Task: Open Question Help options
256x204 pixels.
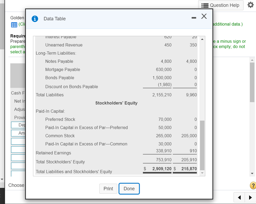Action: tap(221, 5)
